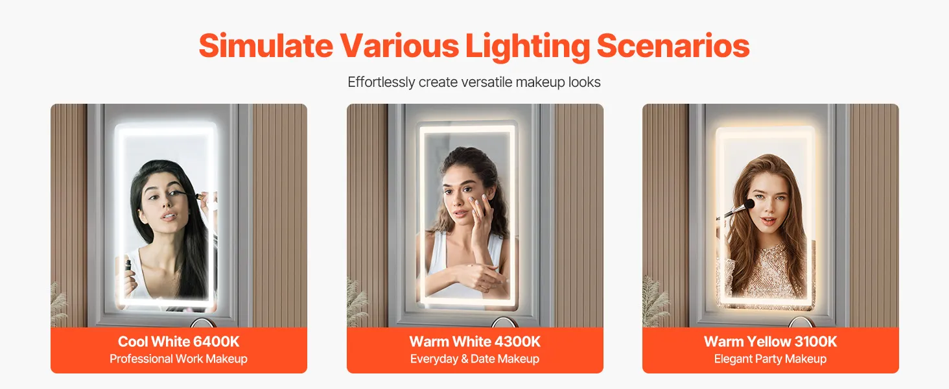This screenshot has height=389, width=949.
Task: Click the Warm Yellow 3100K label
Action: pyautogui.click(x=771, y=342)
